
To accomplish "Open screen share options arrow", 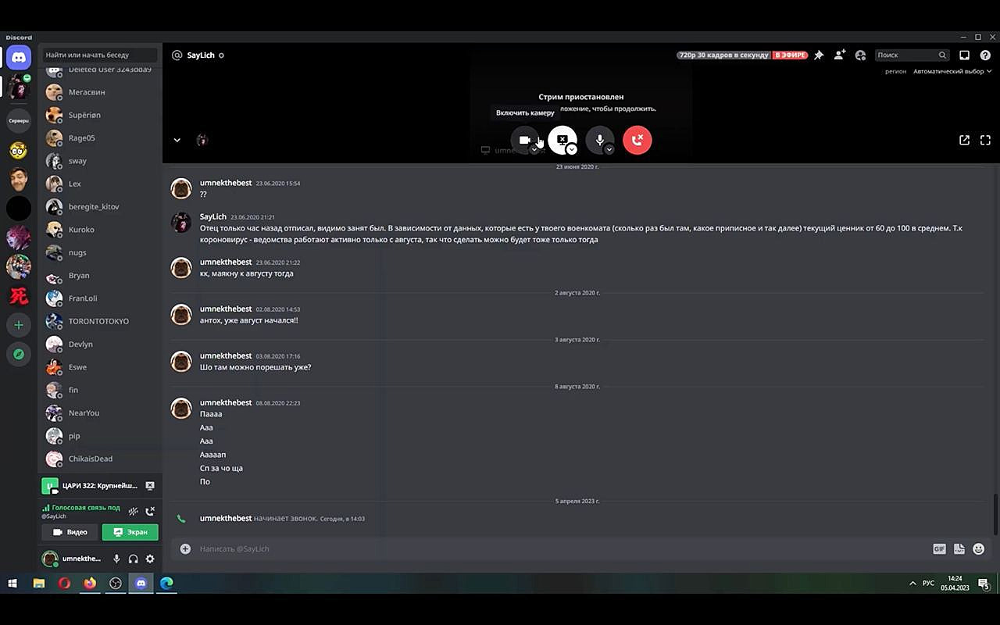I will 572,149.
